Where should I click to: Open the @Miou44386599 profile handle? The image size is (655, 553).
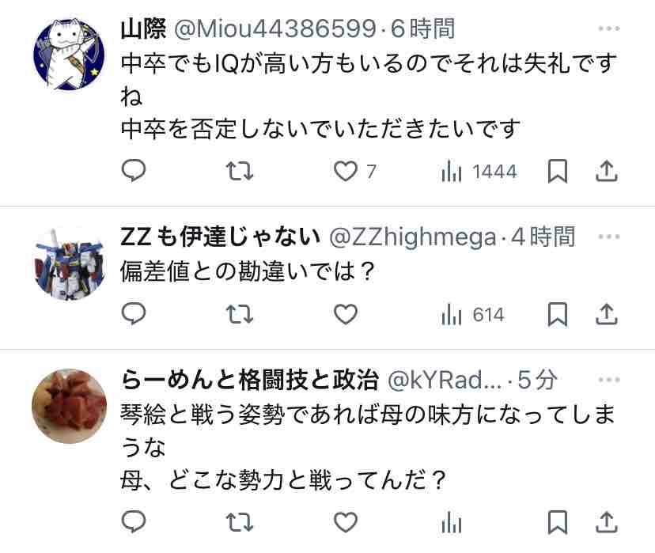pyautogui.click(x=274, y=28)
